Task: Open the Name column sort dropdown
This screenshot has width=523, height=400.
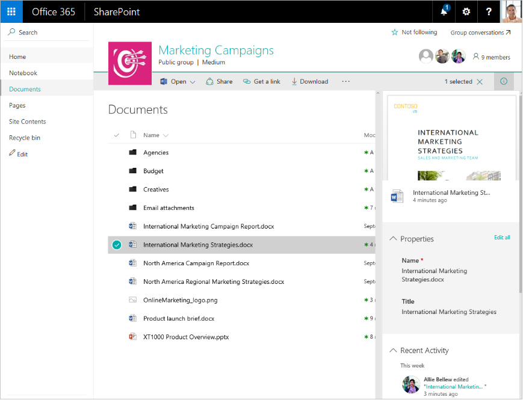Action: 166,135
